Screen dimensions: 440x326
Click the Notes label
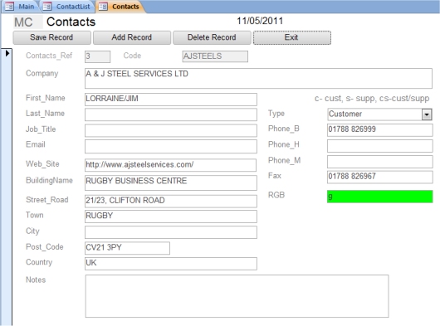click(36, 280)
